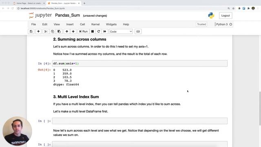Click the partially visible last empty code cell
This screenshot has height=147, width=261.
coord(139,144)
